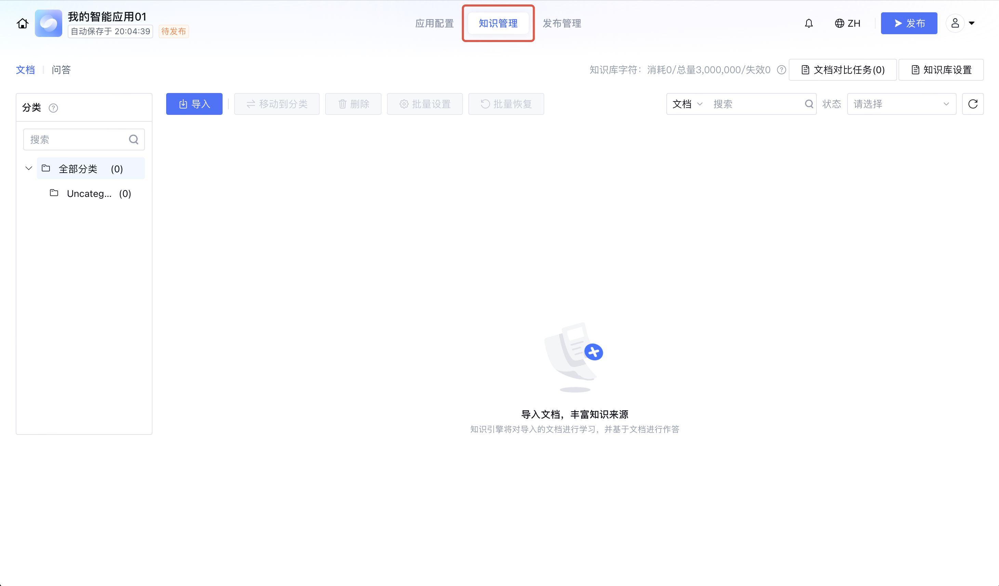Open the 文档 search type dropdown
Screen dimensions: 999x586
pos(687,104)
